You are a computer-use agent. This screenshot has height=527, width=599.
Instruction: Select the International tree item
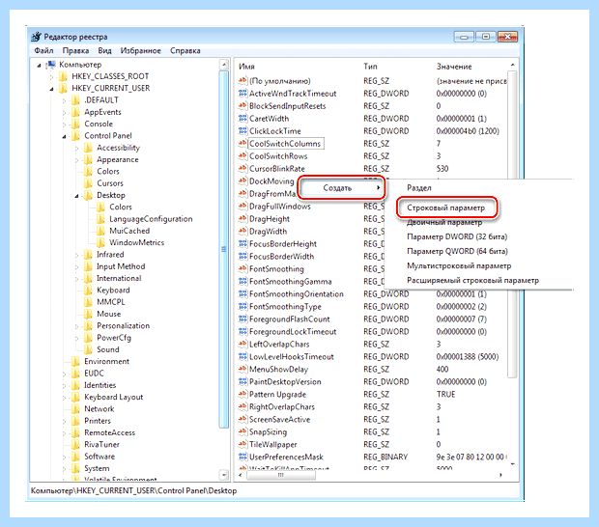click(x=119, y=279)
